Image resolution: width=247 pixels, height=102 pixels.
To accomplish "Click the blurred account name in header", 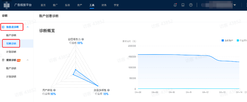I will [x=217, y=5].
